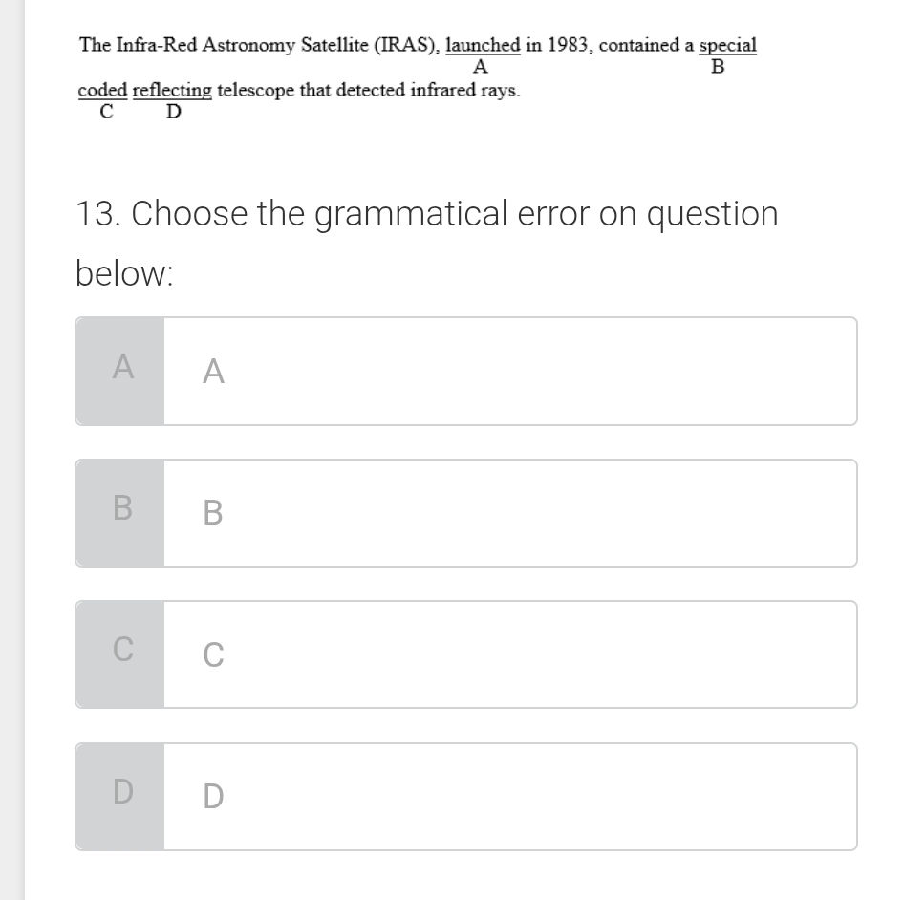
Task: Click the gray C badge of third option
Action: click(x=120, y=654)
